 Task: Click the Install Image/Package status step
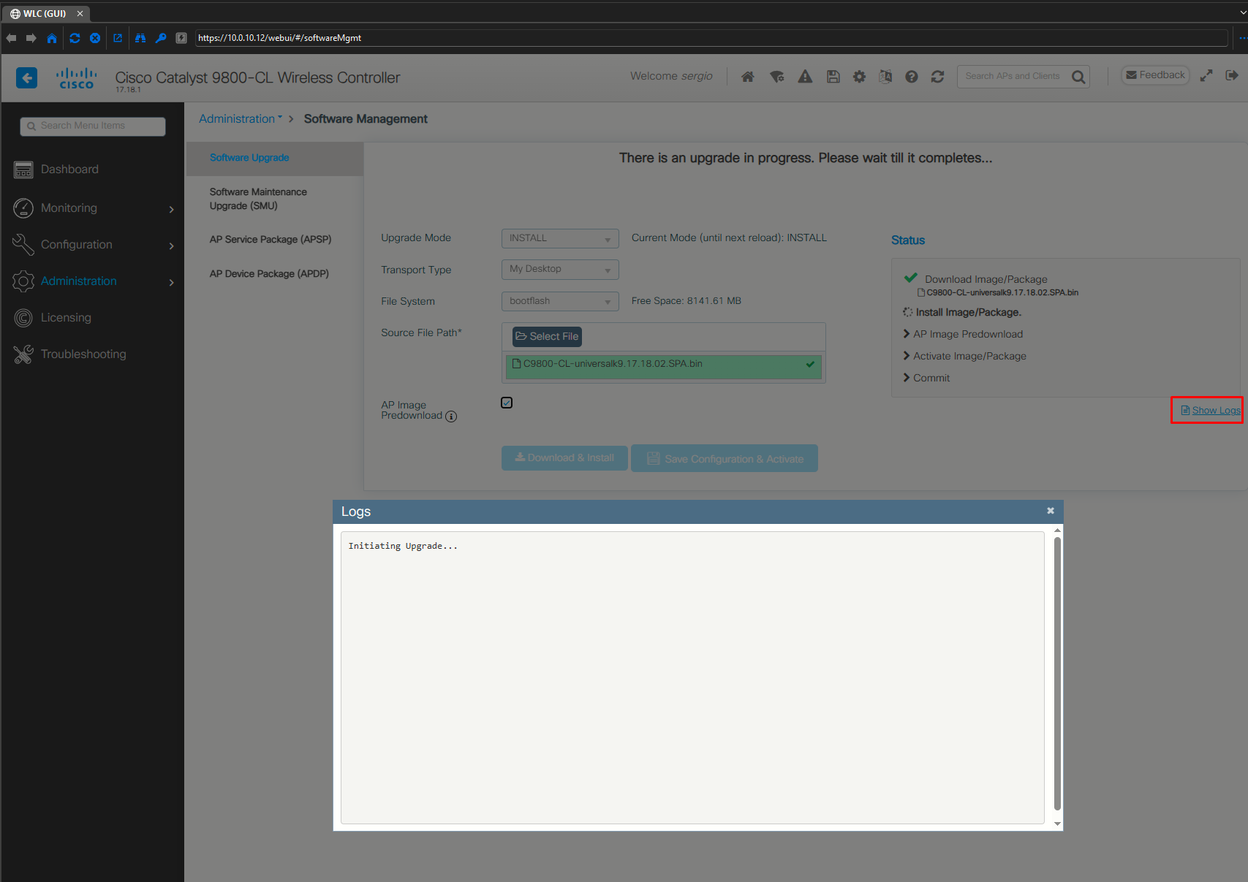coord(961,312)
